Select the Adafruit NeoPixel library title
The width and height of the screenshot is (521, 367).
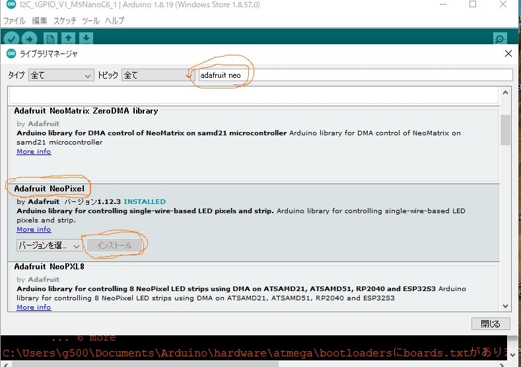[49, 189]
